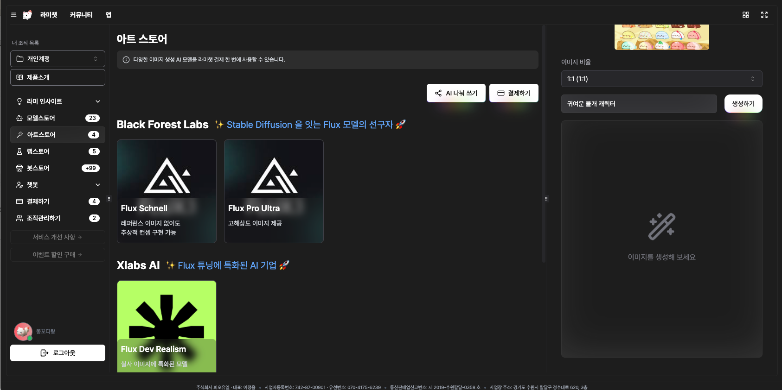Click the info icon in the notice banner
Screen dimensions: 782x390
coord(126,60)
